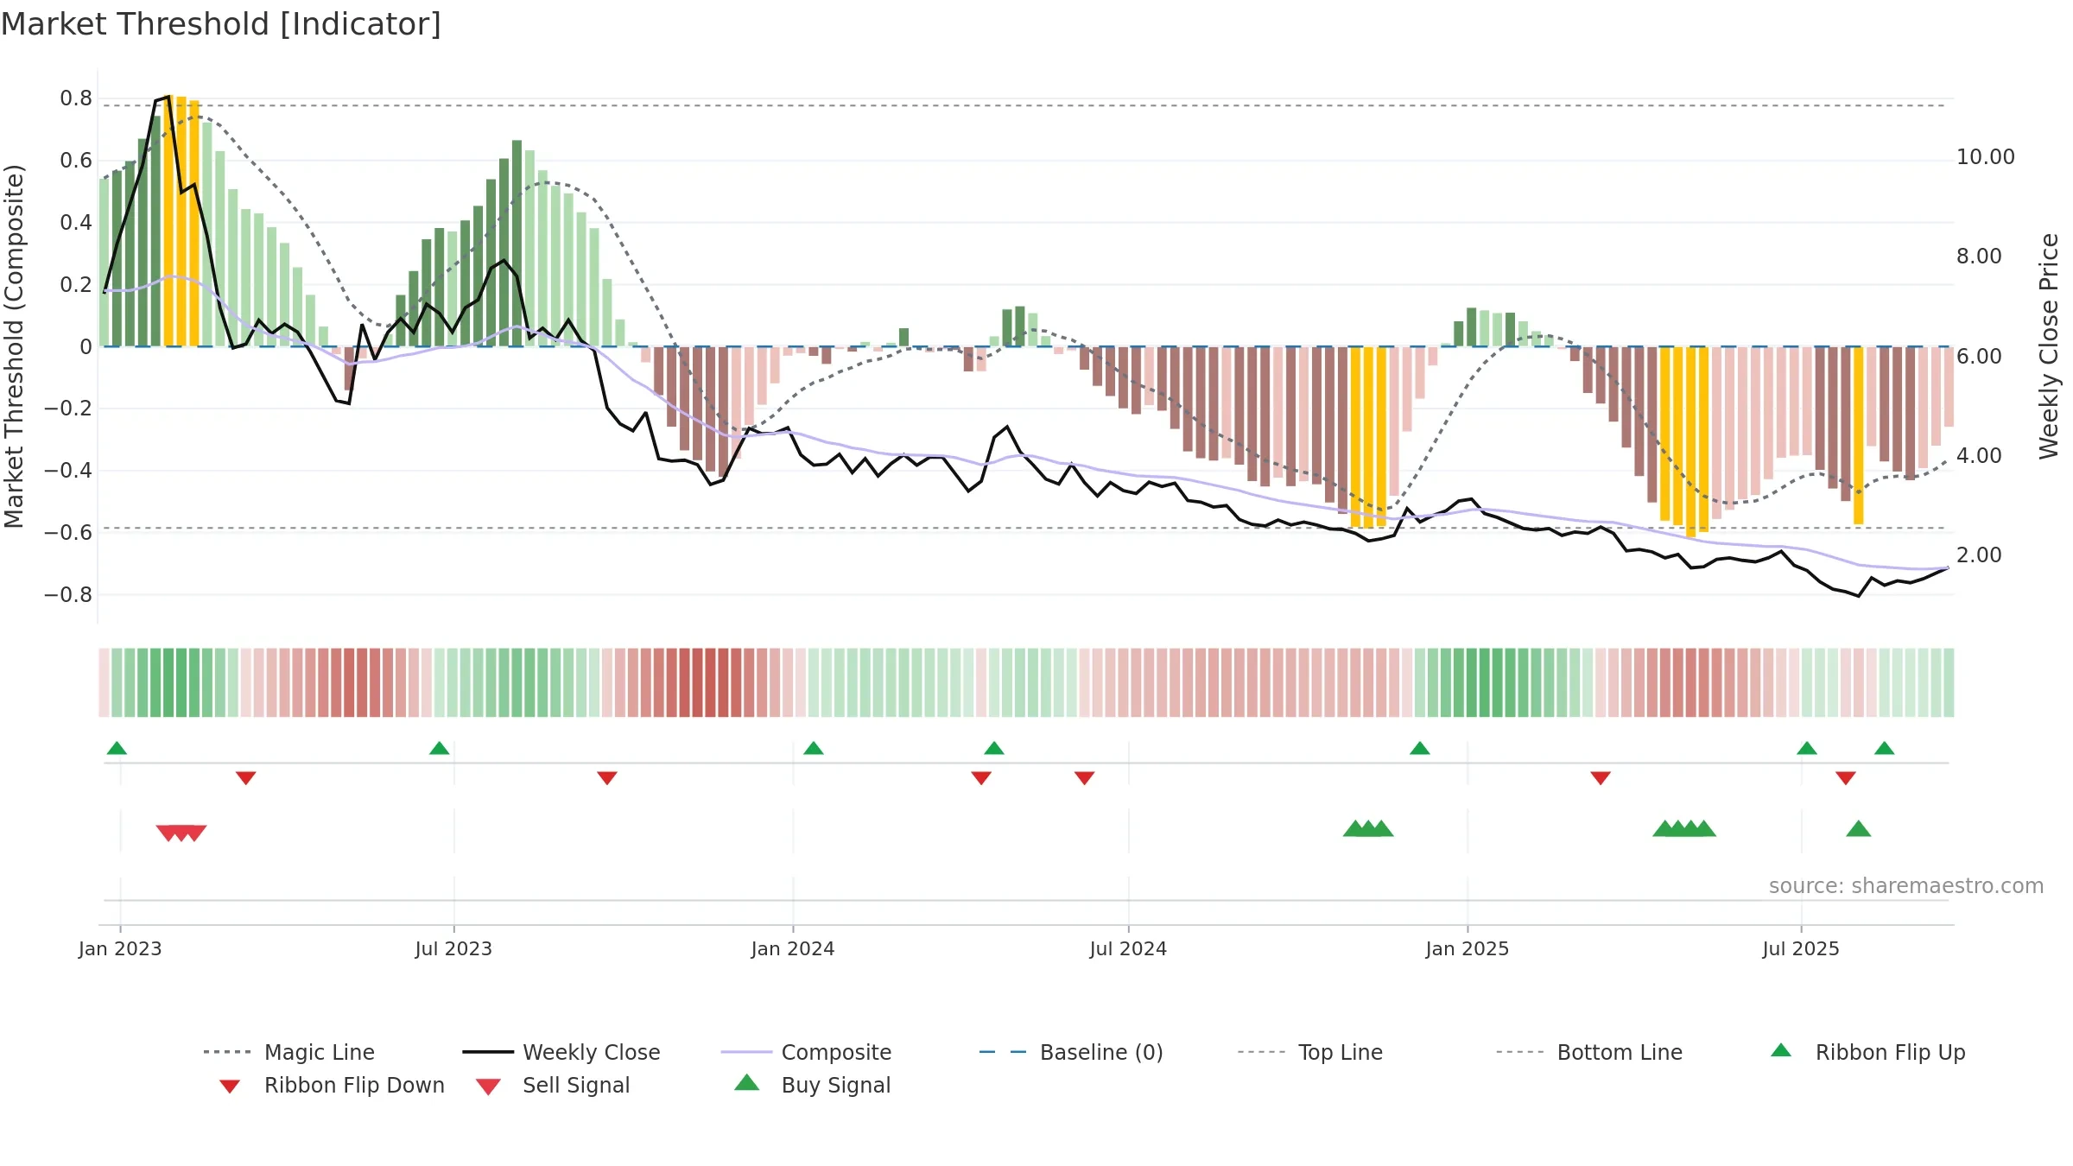Toggle the Baseline (0) legend entry
The height and width of the screenshot is (1166, 2073).
click(1071, 1052)
